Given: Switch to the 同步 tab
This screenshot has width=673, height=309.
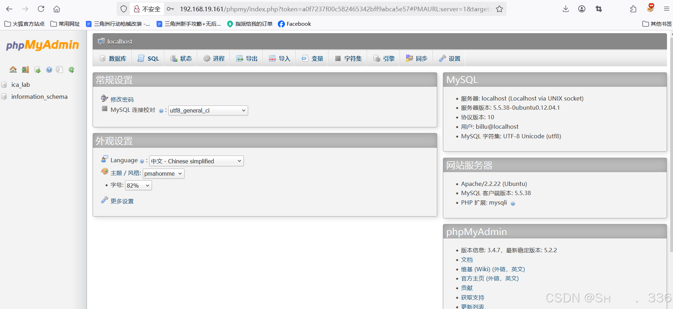Looking at the screenshot, I should [x=416, y=59].
